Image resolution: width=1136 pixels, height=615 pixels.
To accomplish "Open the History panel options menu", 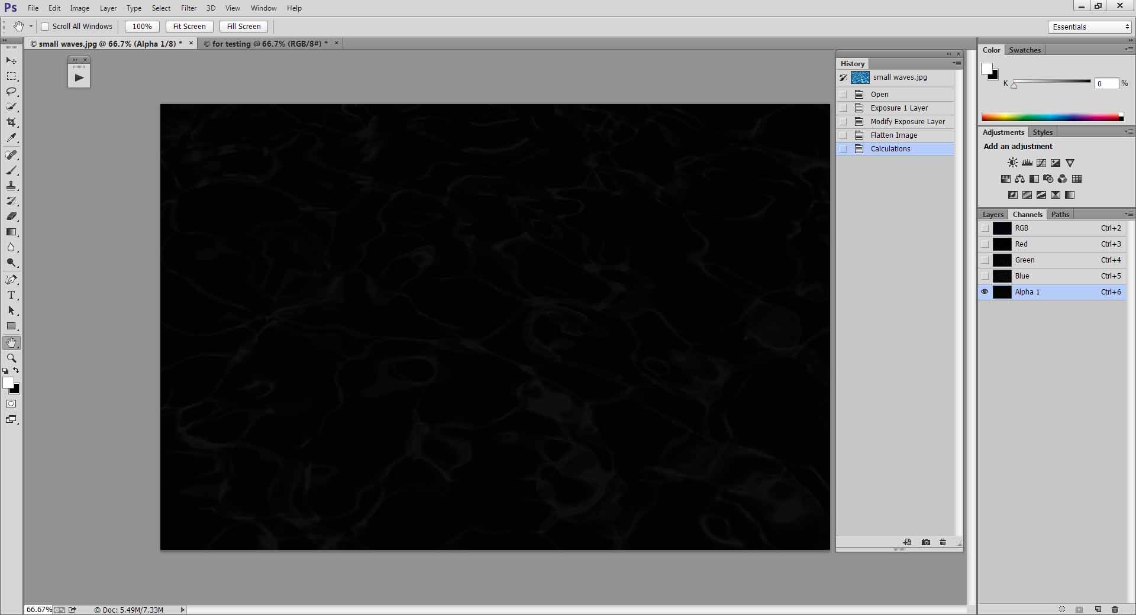I will pyautogui.click(x=957, y=63).
